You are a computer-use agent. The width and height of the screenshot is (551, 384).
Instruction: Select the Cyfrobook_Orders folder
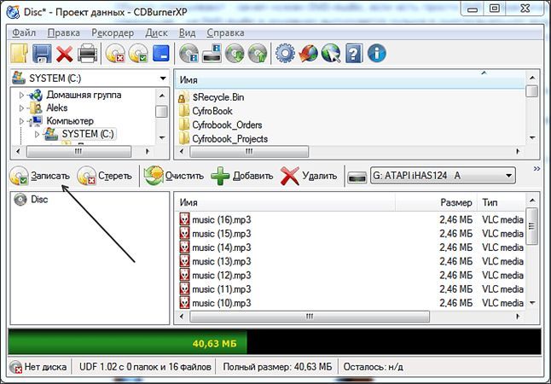coord(220,125)
